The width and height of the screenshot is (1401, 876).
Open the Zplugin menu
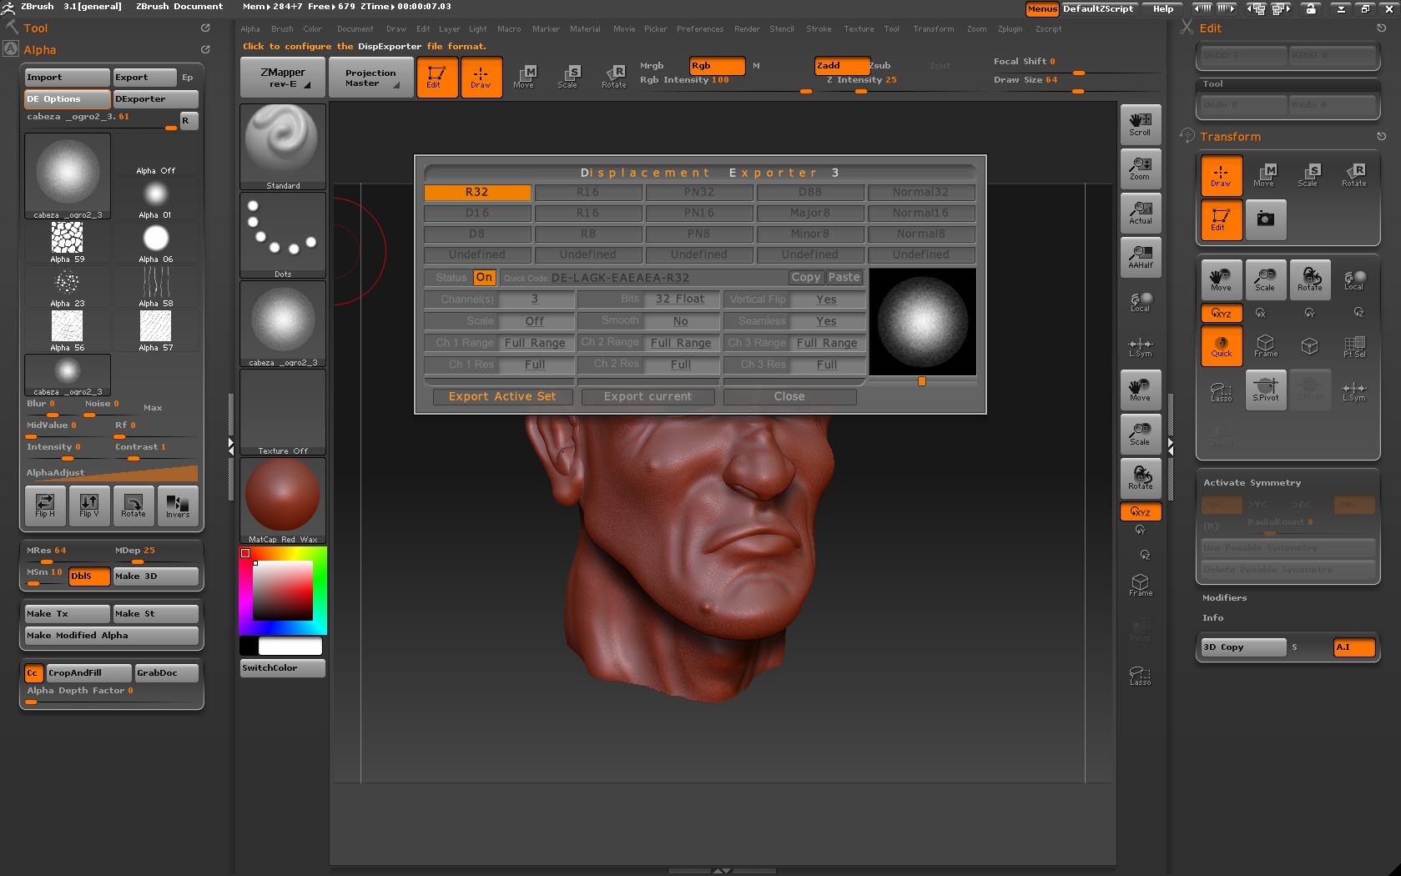pos(1010,29)
